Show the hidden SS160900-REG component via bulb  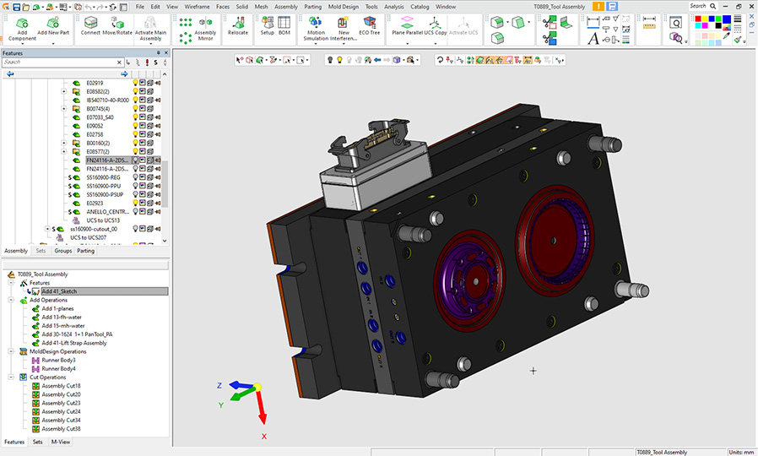pyautogui.click(x=135, y=177)
